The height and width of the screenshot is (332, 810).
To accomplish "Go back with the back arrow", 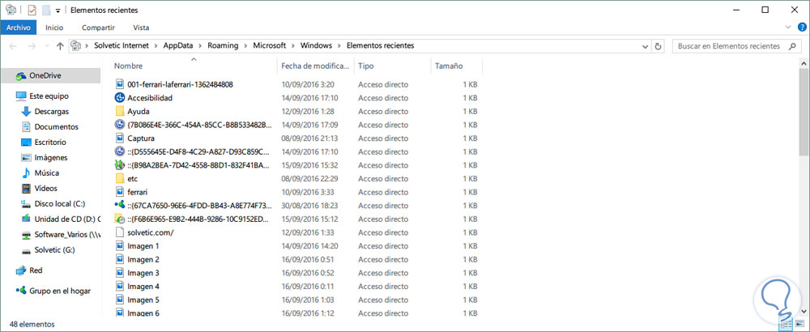I will [14, 46].
